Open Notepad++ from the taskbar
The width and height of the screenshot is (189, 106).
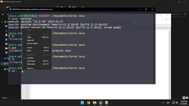pyautogui.click(x=107, y=103)
